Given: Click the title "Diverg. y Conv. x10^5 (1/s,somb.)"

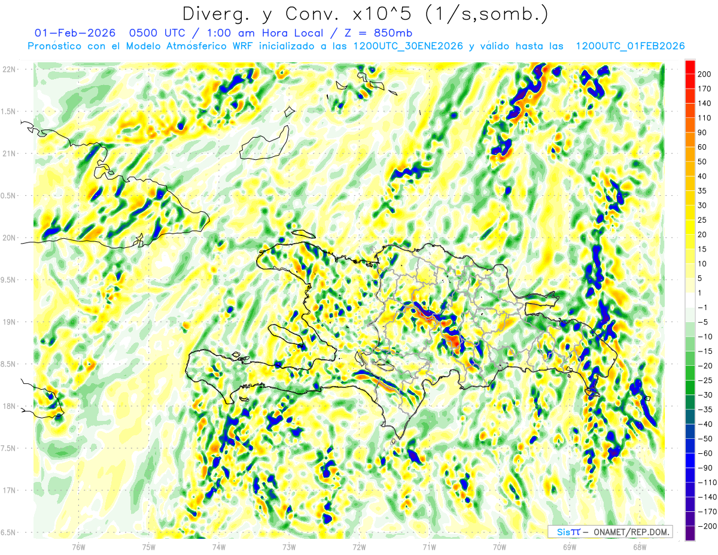Looking at the screenshot, I should tap(364, 14).
